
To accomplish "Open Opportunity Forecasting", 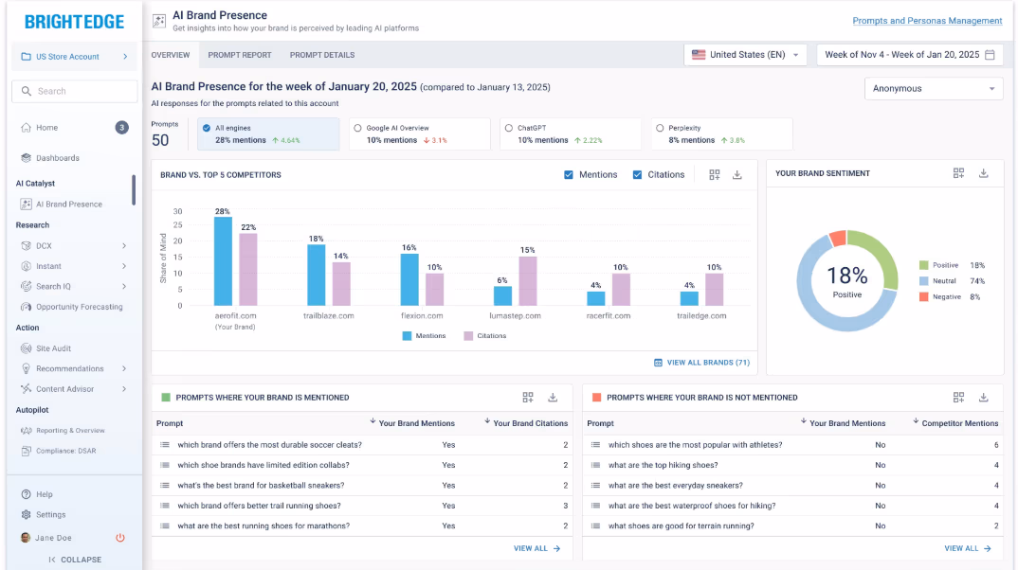I will 80,307.
